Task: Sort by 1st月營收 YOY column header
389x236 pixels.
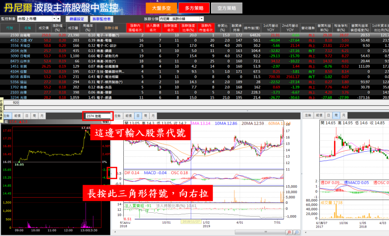Action: [x=270, y=28]
